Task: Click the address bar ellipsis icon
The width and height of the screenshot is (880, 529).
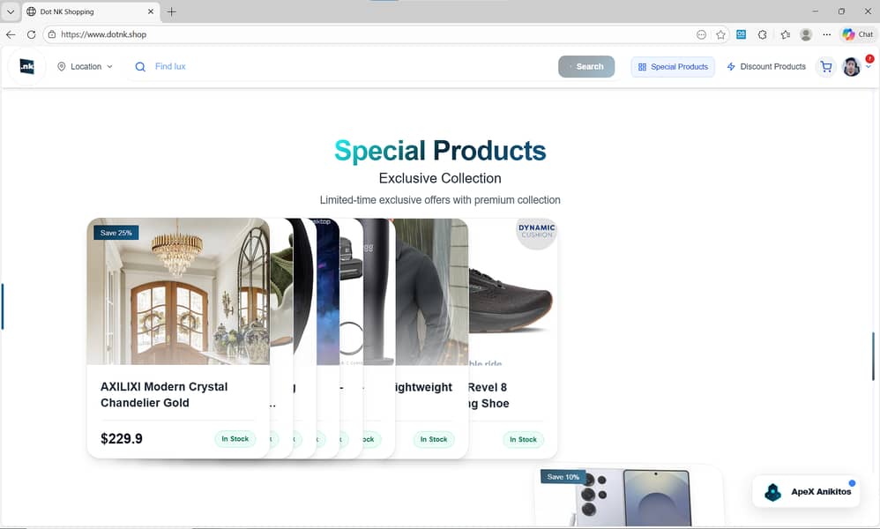Action: tap(701, 34)
